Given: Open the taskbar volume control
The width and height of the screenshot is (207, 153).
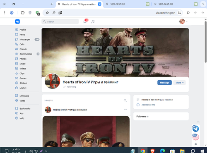Looking at the screenshot, I should 31,151.
